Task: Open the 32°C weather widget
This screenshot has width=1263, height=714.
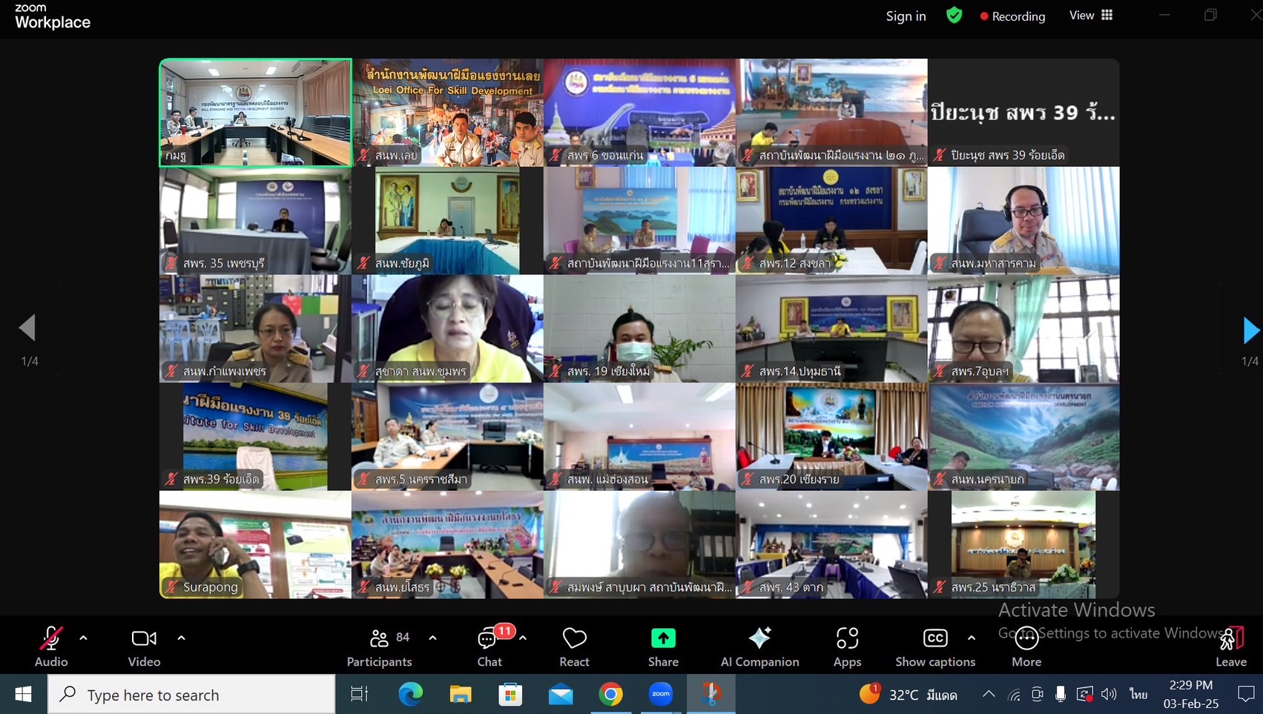Action: pyautogui.click(x=908, y=694)
